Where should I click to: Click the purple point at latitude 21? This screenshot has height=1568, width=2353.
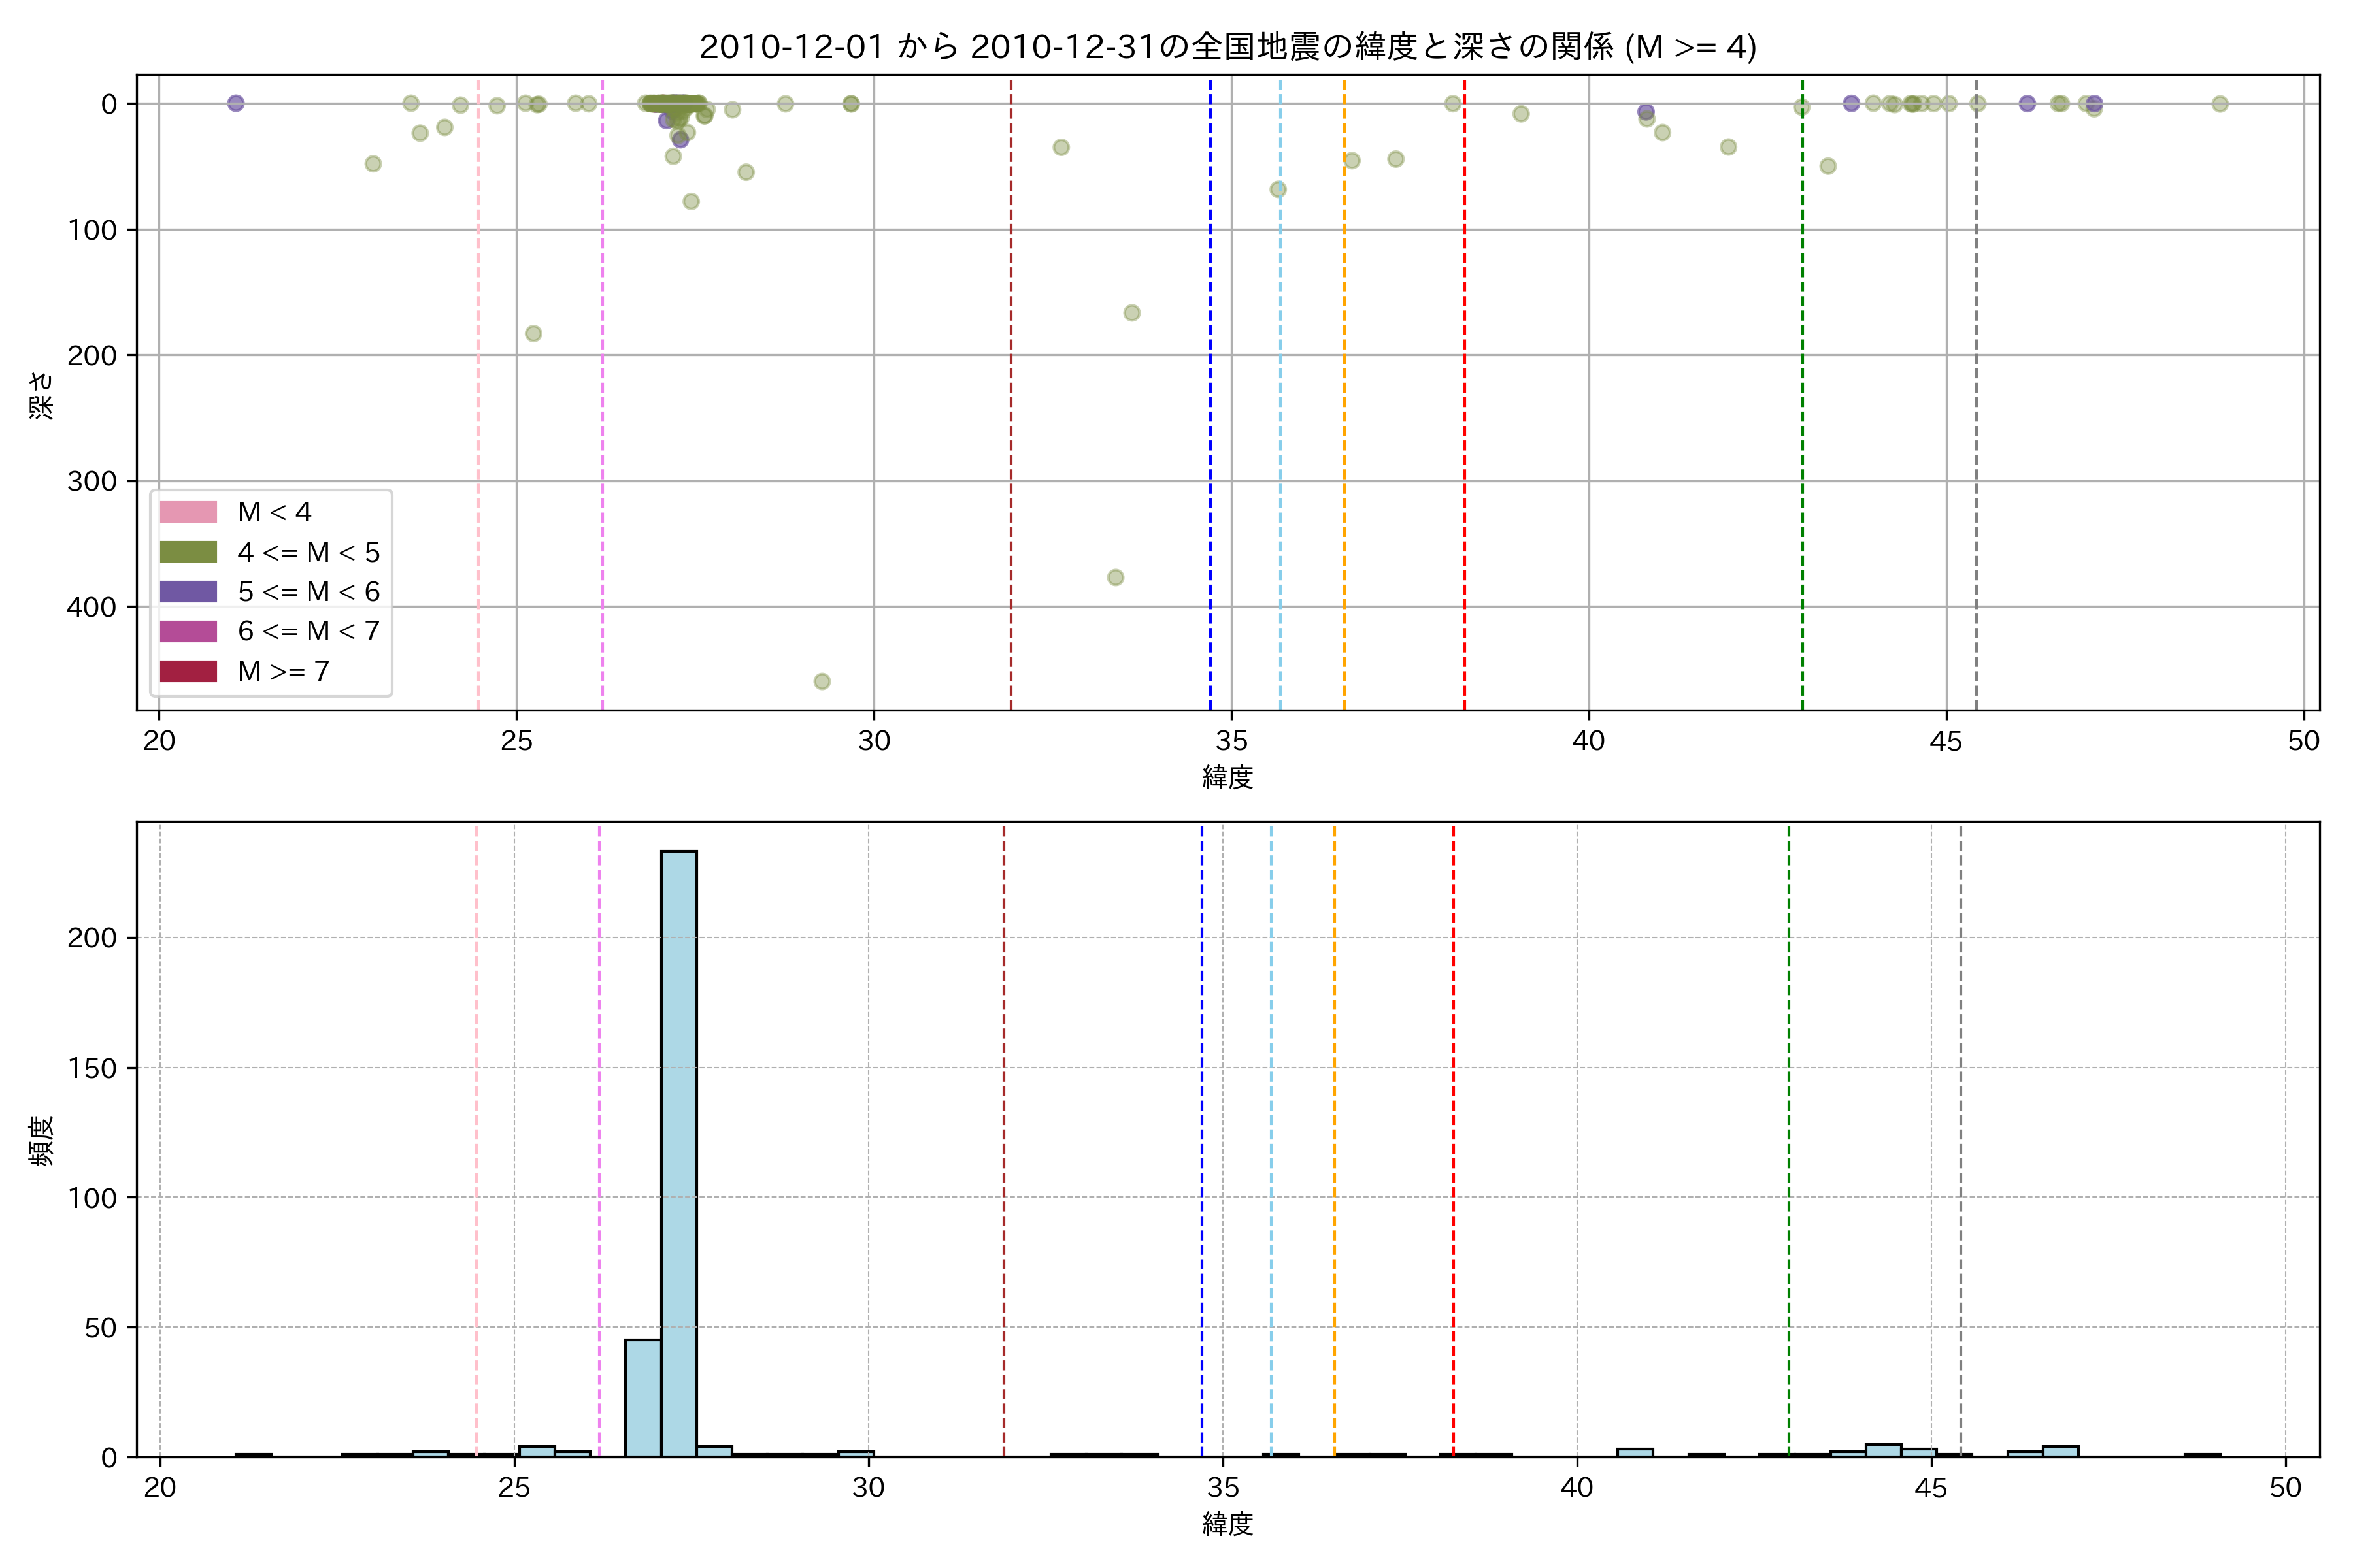pos(235,103)
